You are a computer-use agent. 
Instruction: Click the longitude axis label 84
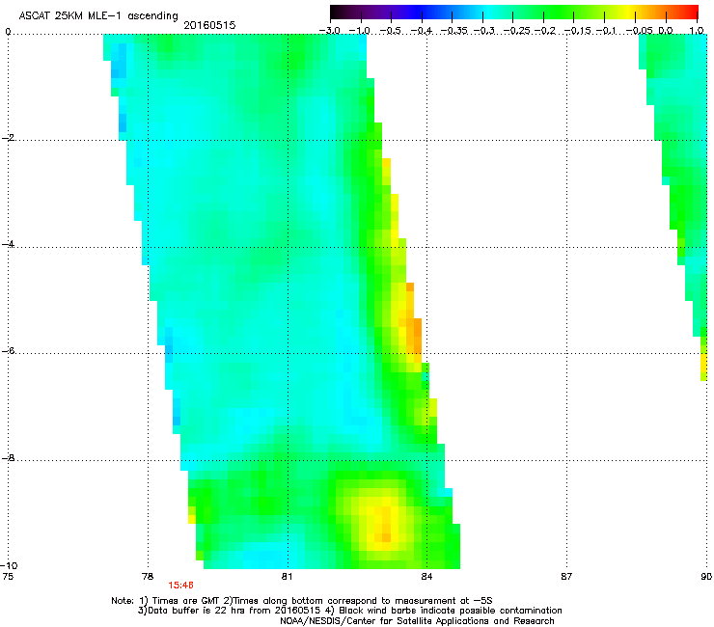tap(426, 577)
